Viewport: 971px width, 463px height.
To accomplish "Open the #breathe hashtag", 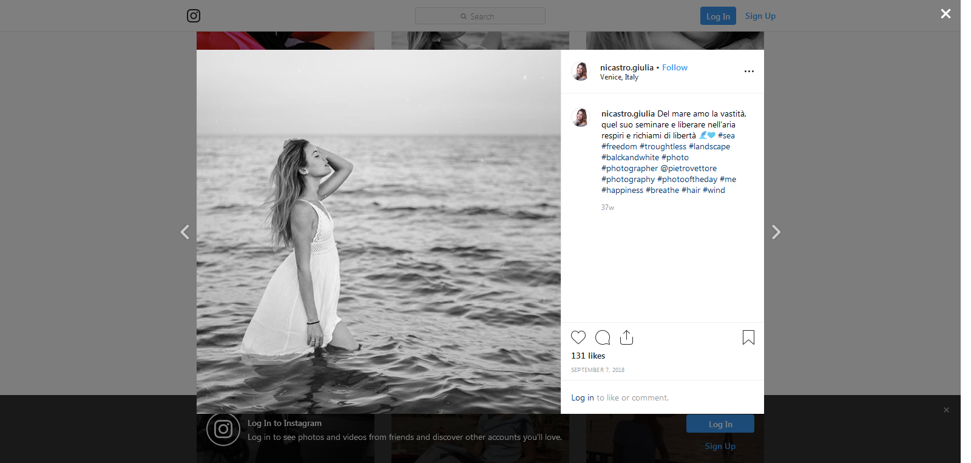I will [x=662, y=190].
